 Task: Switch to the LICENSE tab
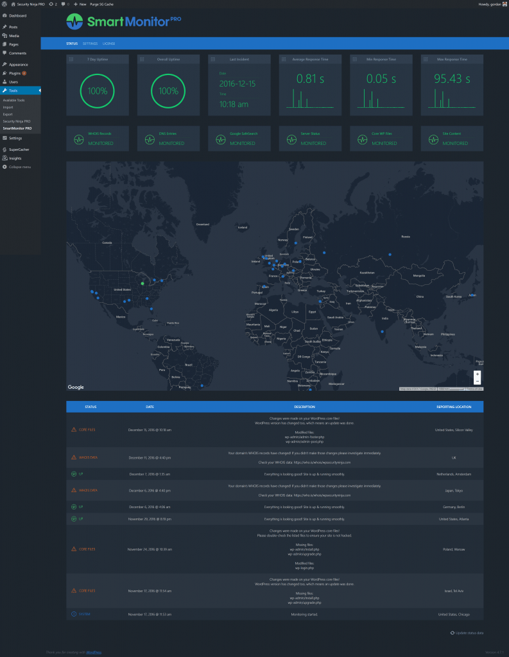coord(108,44)
